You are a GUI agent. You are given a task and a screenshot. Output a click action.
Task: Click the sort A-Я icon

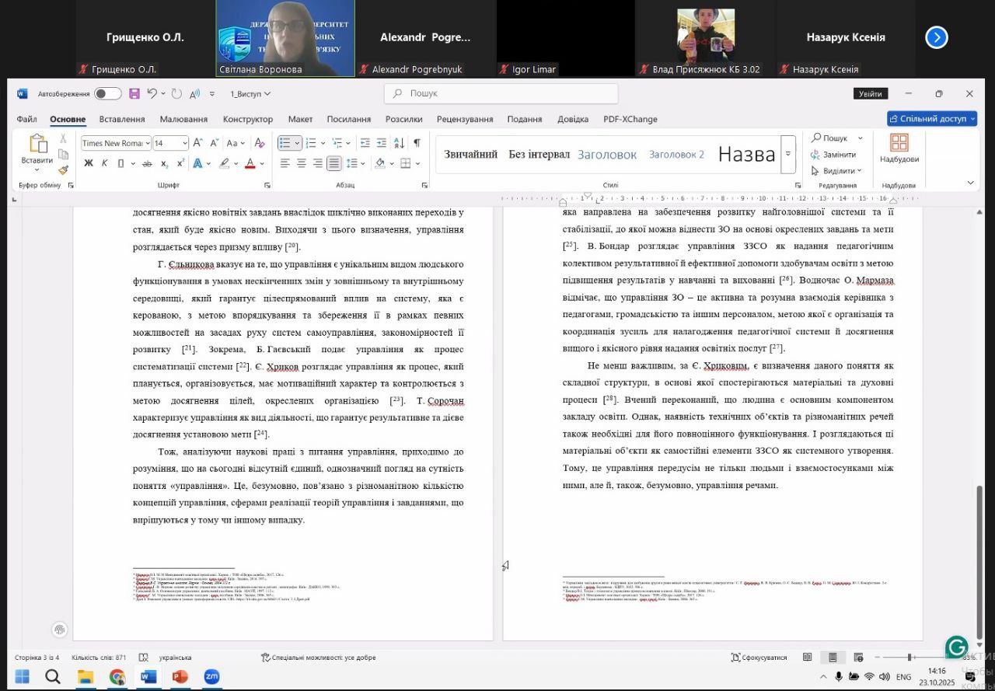(x=399, y=143)
